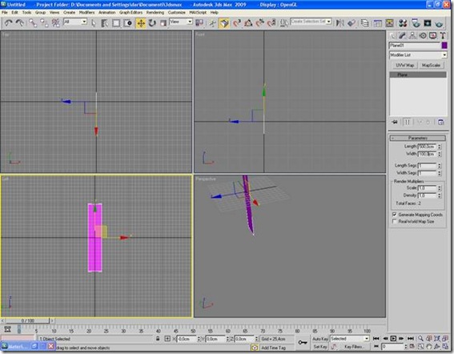The height and width of the screenshot is (354, 454).
Task: Toggle the Percent Snap icon
Action: point(259,23)
